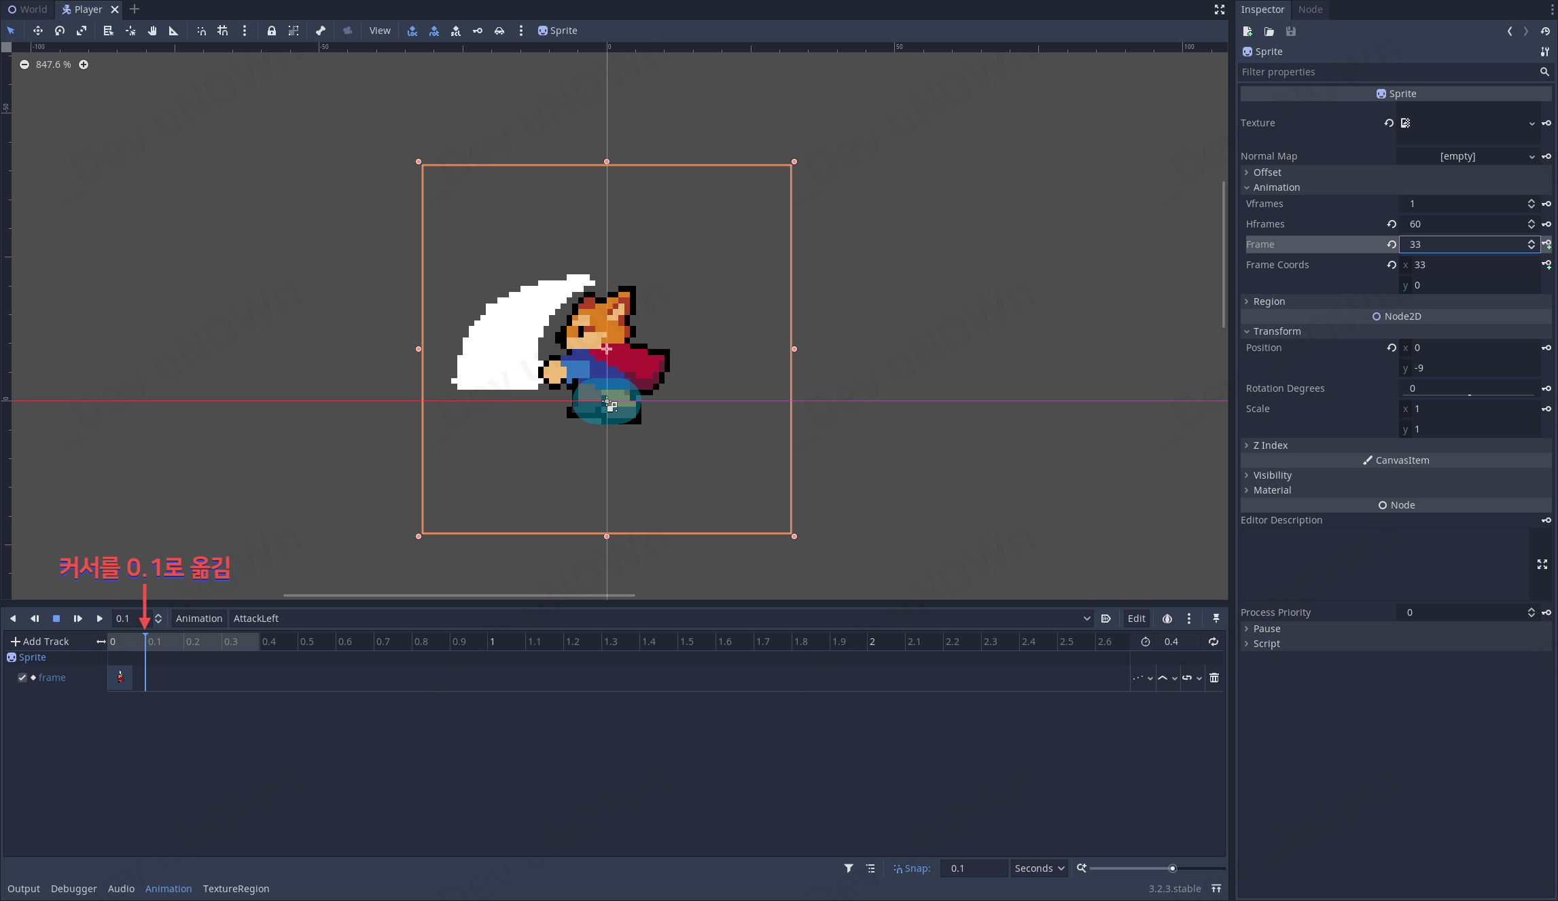Expand the Offset section
This screenshot has width=1558, height=901.
coord(1267,172)
